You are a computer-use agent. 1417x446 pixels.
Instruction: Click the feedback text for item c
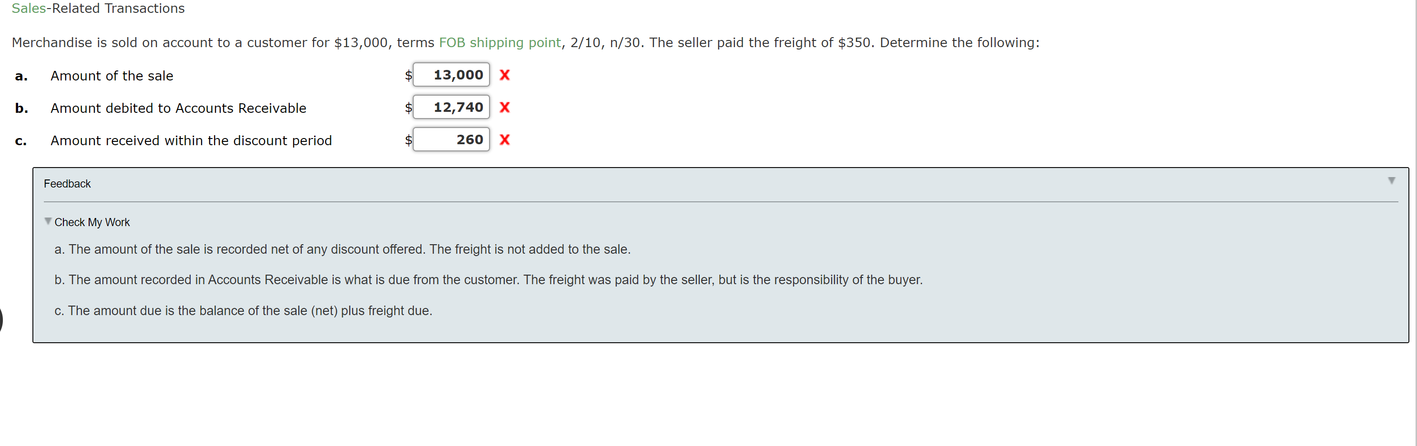243,310
